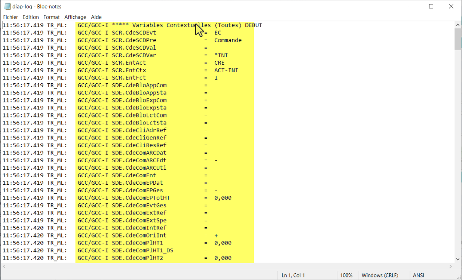The image size is (462, 280).
Task: Maximize the Bloc-notes window
Action: point(431,7)
